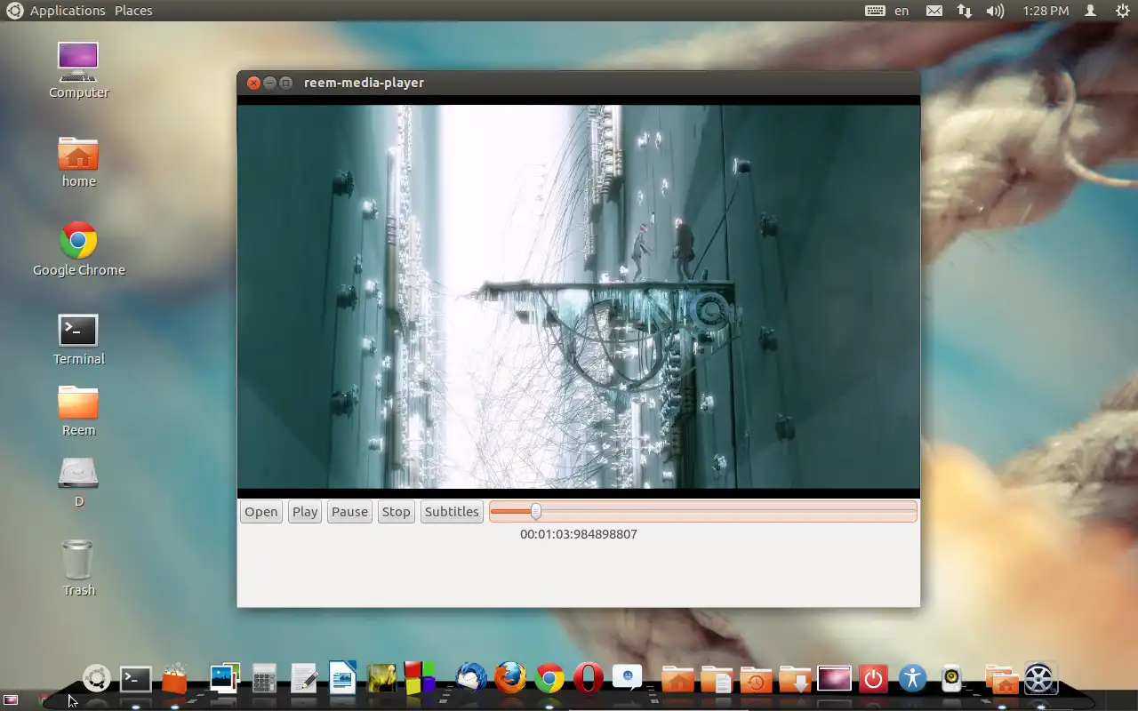Screen dimensions: 1138x711
Task: Select the Computer desktop icon
Action: click(x=78, y=70)
